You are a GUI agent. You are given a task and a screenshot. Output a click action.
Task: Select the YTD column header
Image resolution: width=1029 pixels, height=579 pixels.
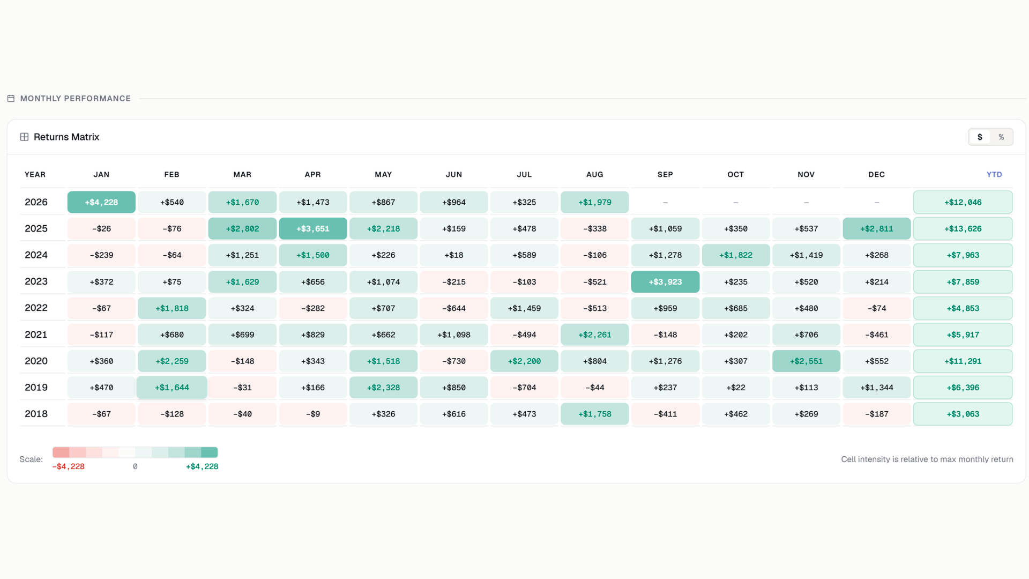[x=994, y=175]
